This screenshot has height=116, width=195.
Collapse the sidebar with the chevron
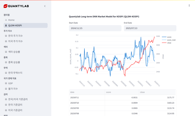click(x=45, y=6)
